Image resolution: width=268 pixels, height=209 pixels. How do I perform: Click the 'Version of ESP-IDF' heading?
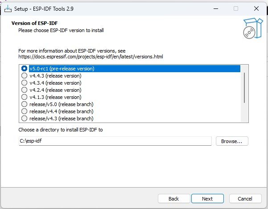34,23
